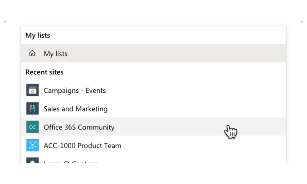The height and width of the screenshot is (184, 307).
Task: Click the home icon beside My lists
Action: click(x=32, y=53)
